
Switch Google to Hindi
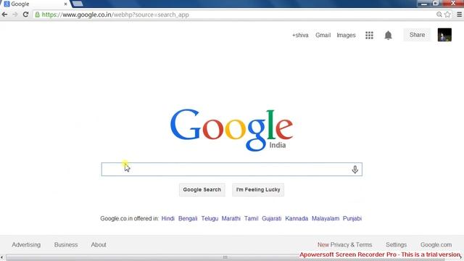pyautogui.click(x=167, y=218)
